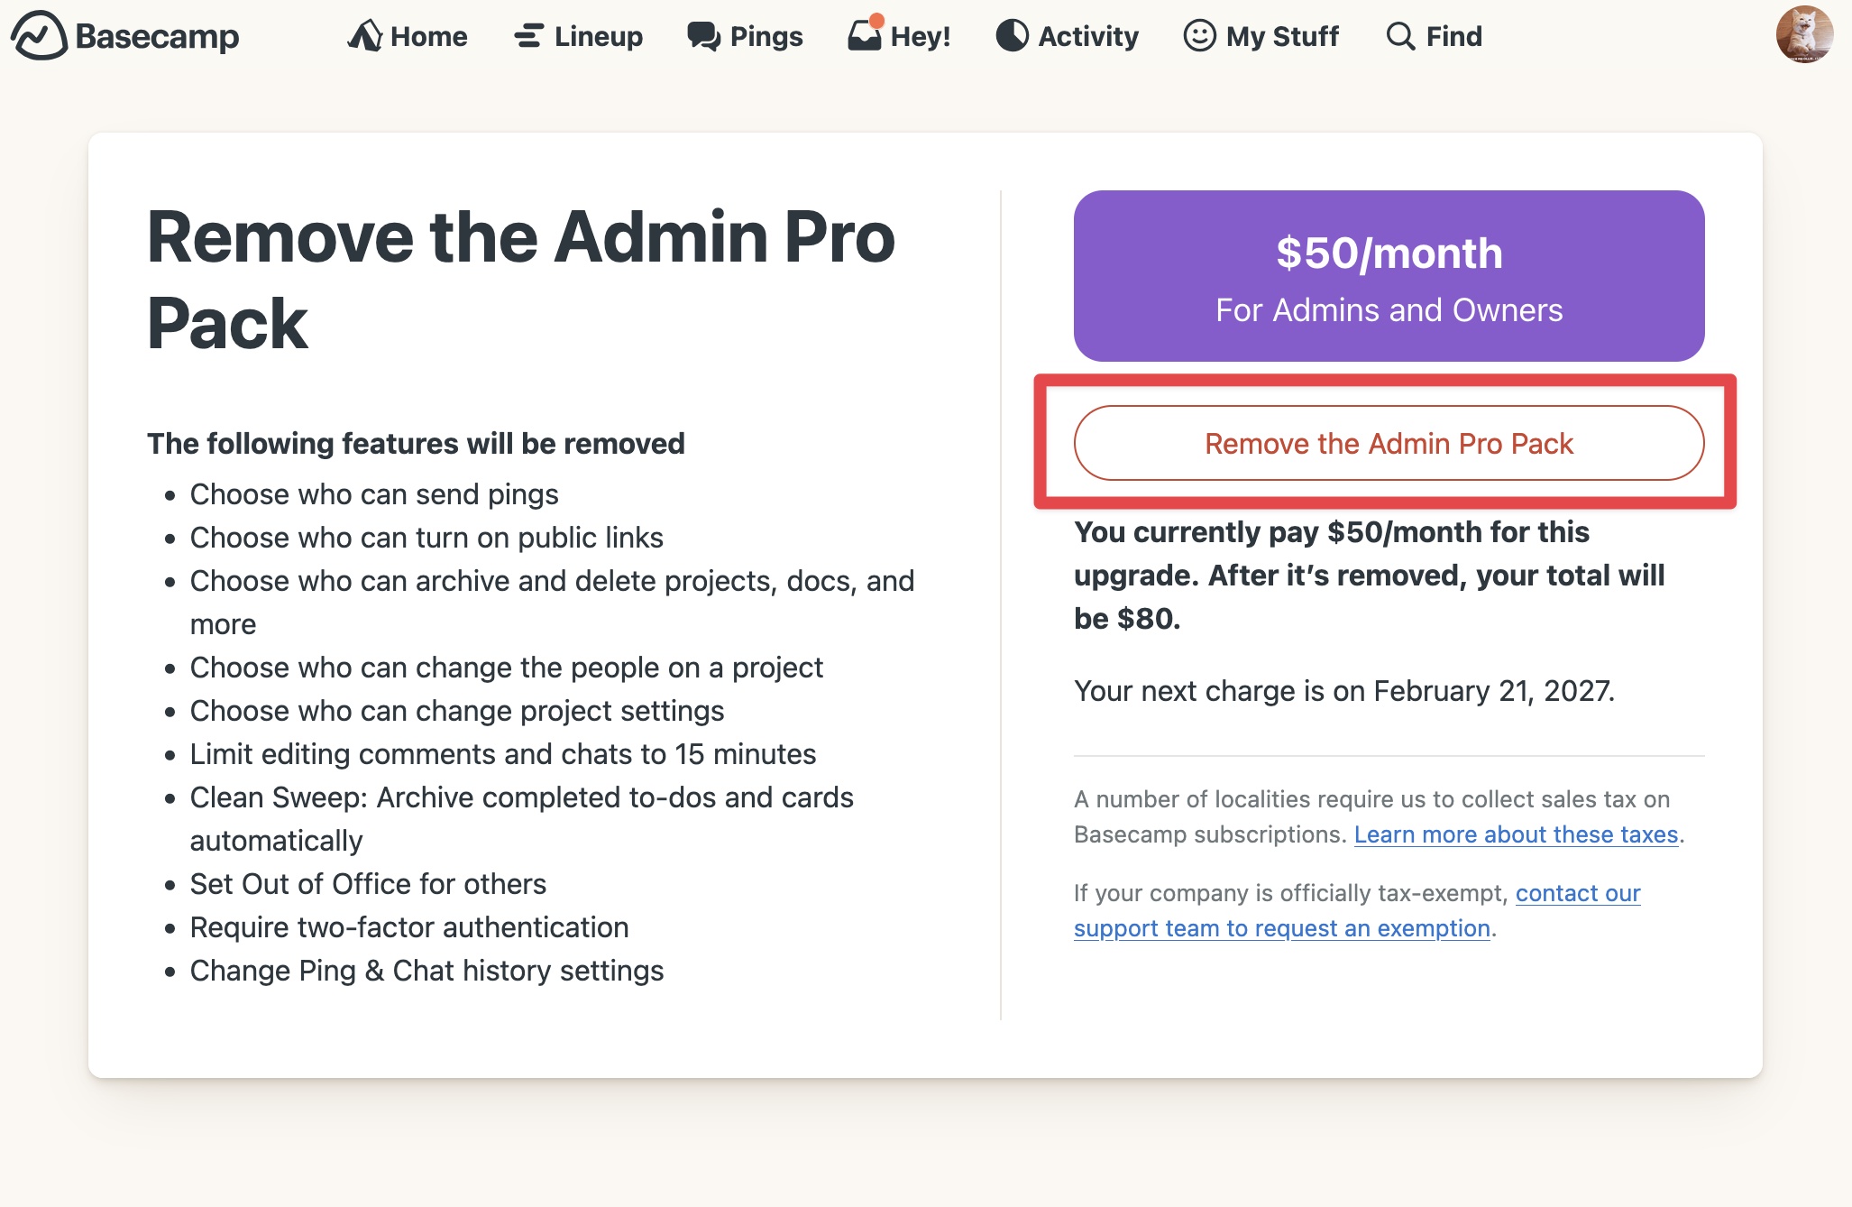Select the Lineup icon in the navbar
The image size is (1852, 1207).
pyautogui.click(x=527, y=36)
